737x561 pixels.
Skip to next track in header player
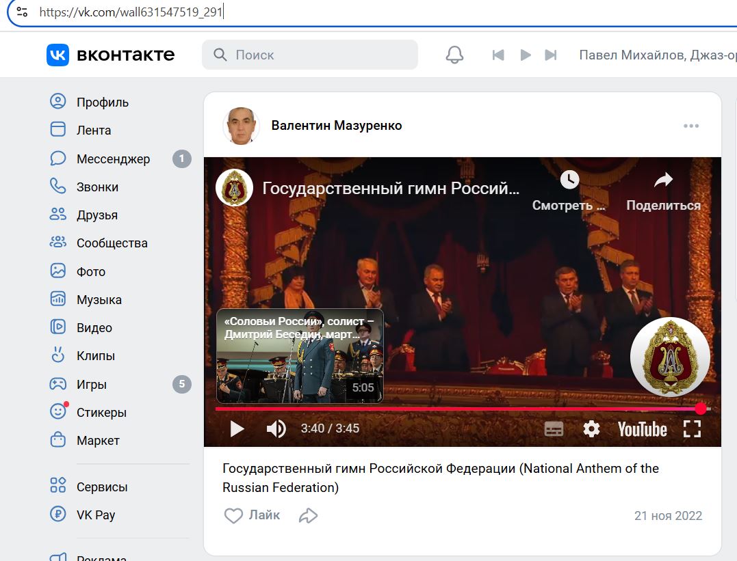point(551,55)
